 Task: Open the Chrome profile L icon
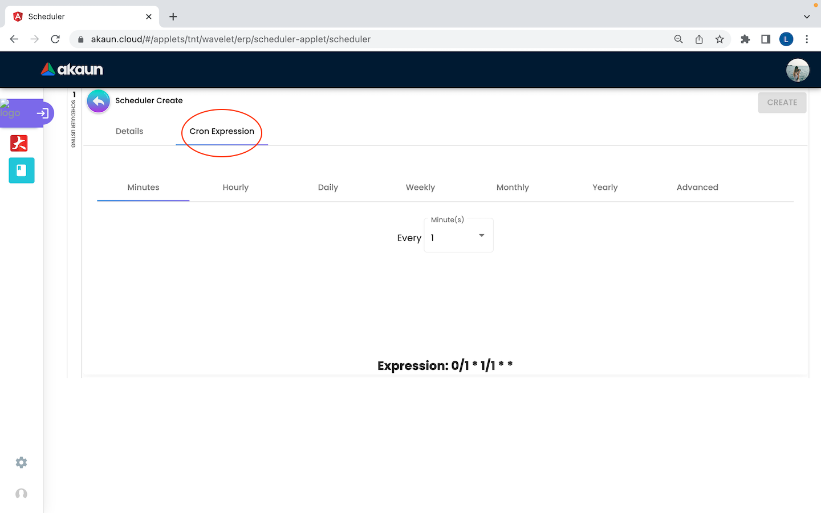click(x=786, y=39)
